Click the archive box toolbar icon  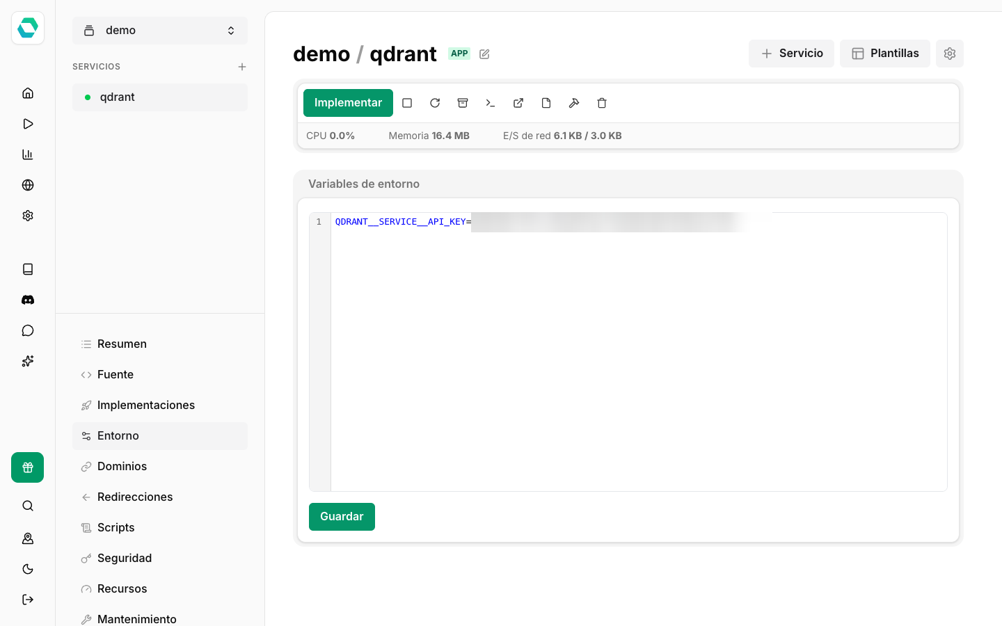click(463, 103)
